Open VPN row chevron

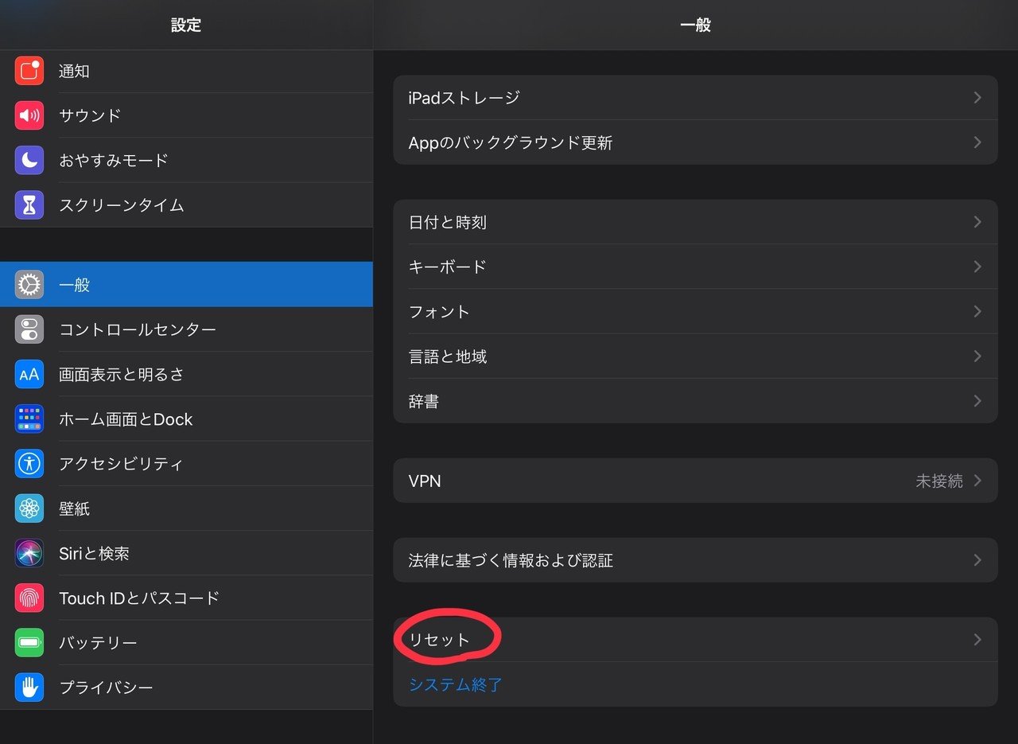(x=977, y=481)
